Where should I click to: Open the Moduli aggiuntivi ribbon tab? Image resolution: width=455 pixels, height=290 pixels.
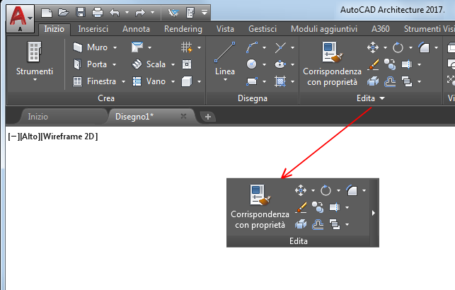coord(324,29)
